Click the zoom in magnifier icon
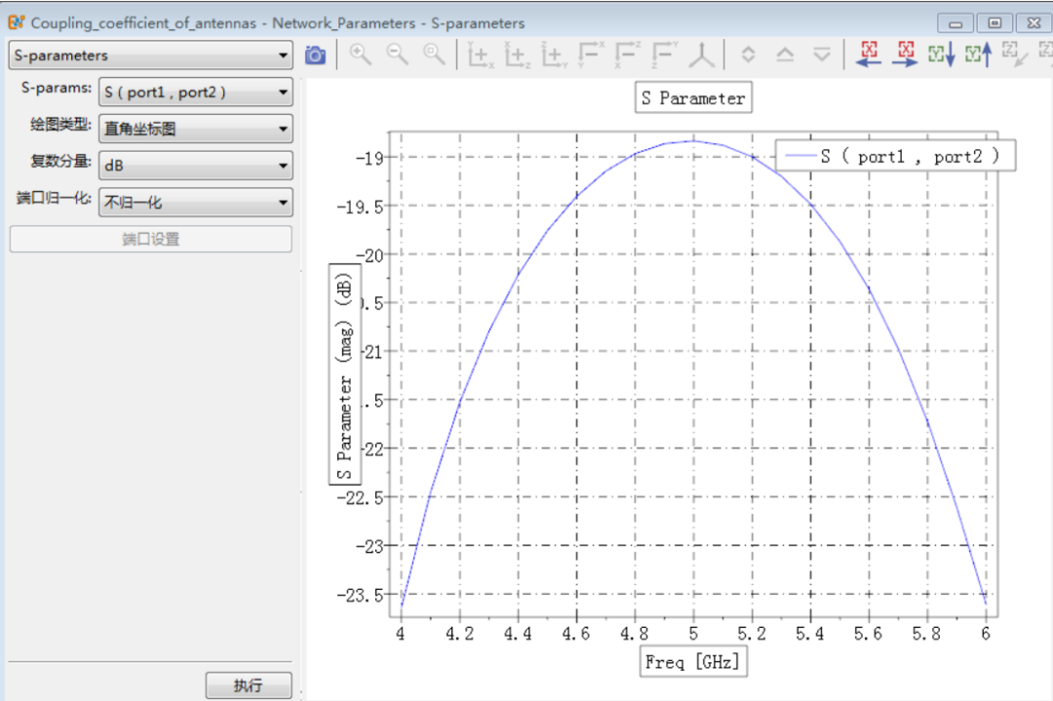 pos(361,55)
